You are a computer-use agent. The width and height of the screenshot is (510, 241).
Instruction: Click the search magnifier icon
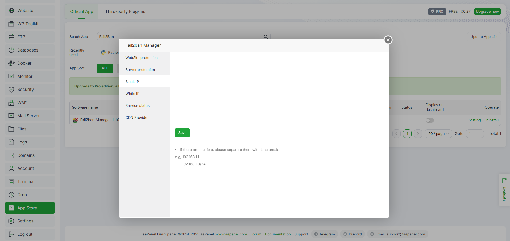pyautogui.click(x=266, y=37)
